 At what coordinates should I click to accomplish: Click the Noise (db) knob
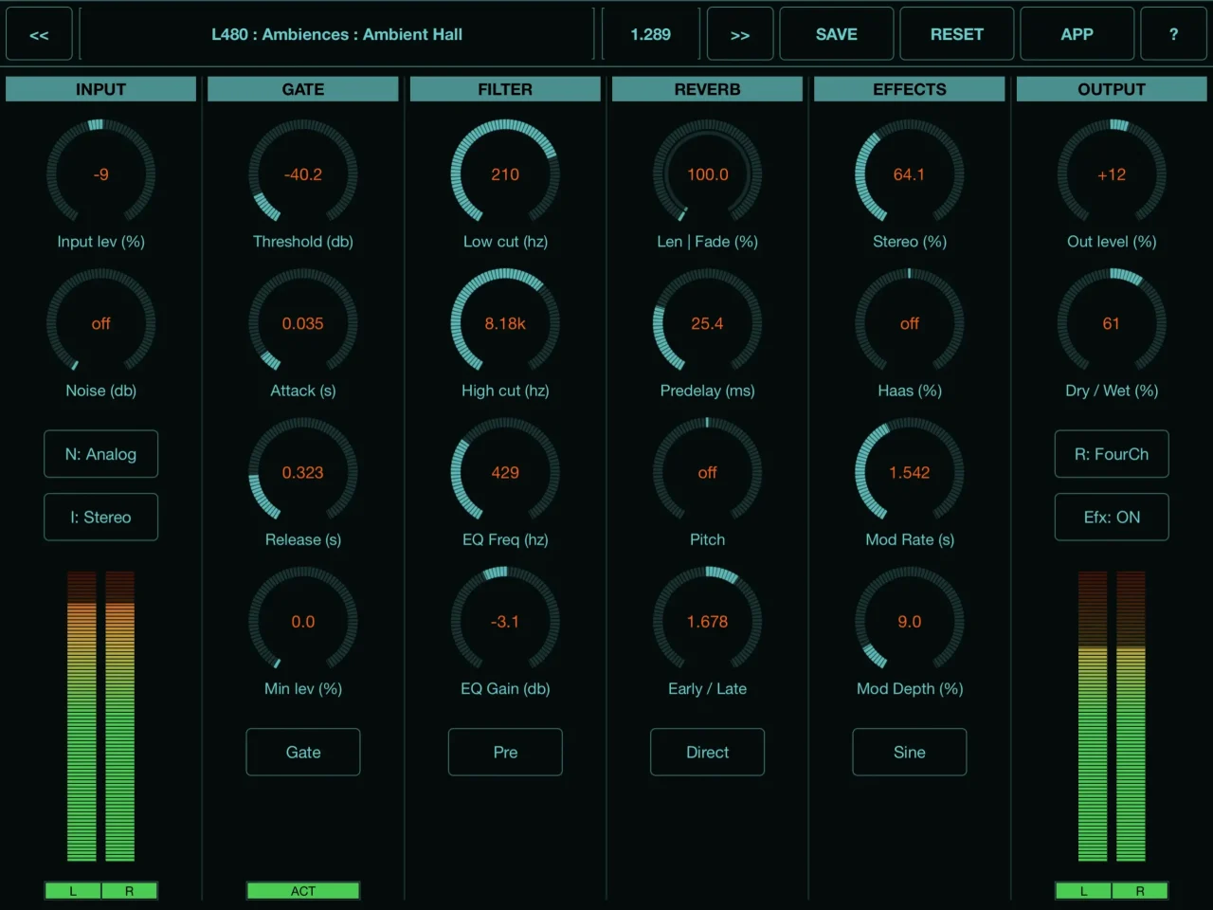pos(101,322)
